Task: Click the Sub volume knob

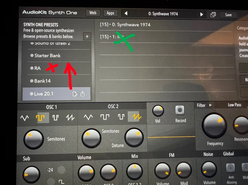Action: [31, 174]
